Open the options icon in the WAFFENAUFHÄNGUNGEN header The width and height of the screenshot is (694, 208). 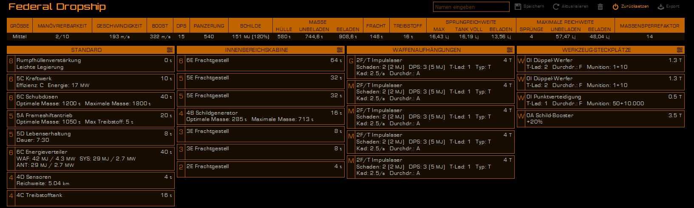tap(510, 50)
